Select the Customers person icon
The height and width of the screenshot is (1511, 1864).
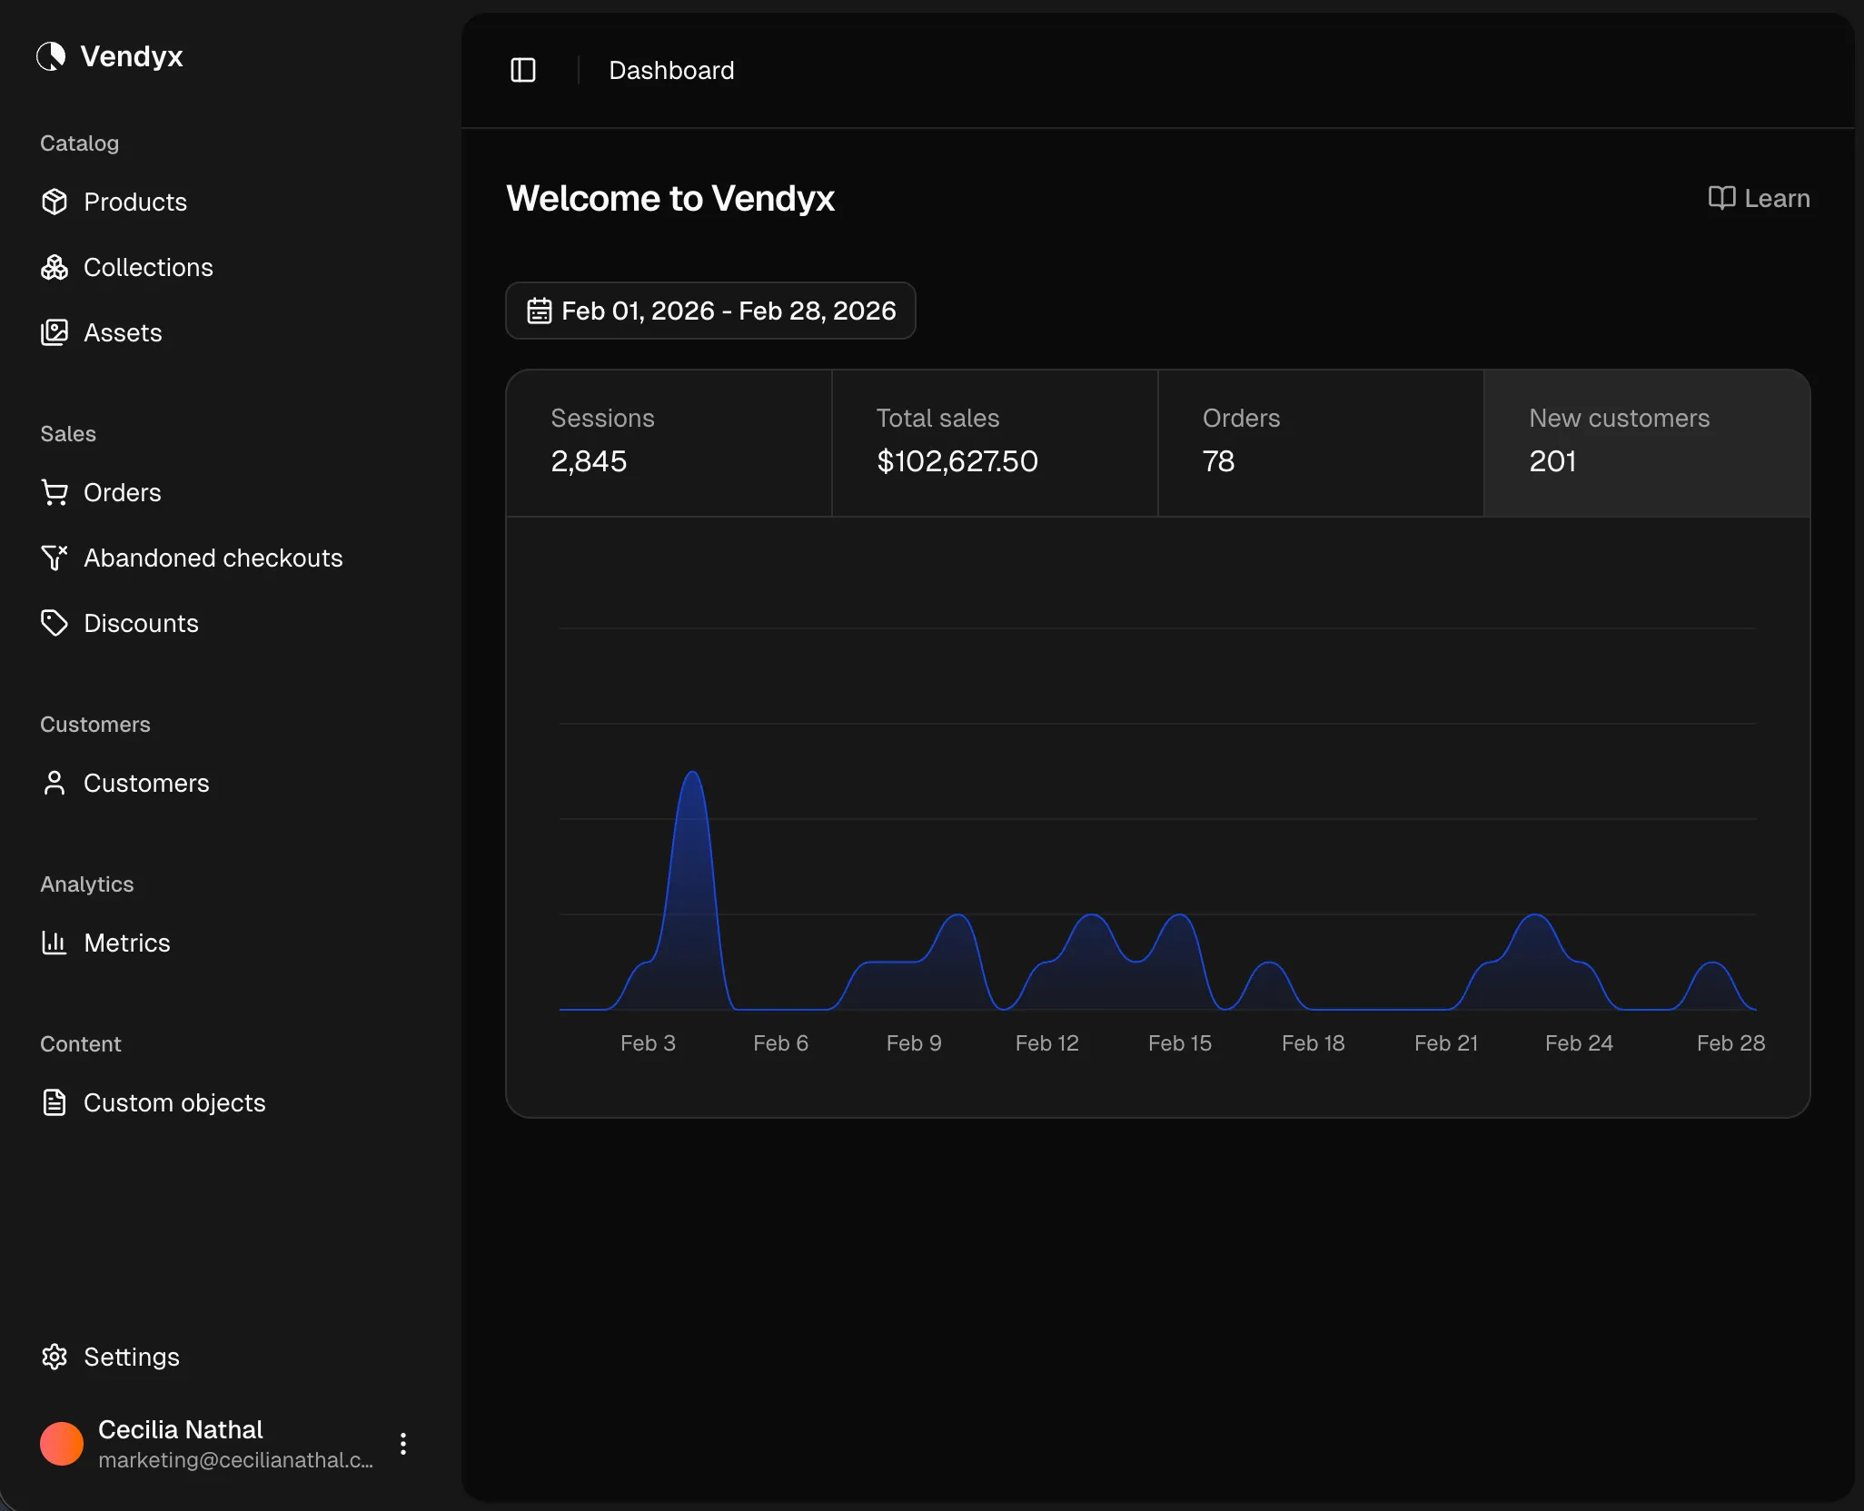[x=55, y=783]
